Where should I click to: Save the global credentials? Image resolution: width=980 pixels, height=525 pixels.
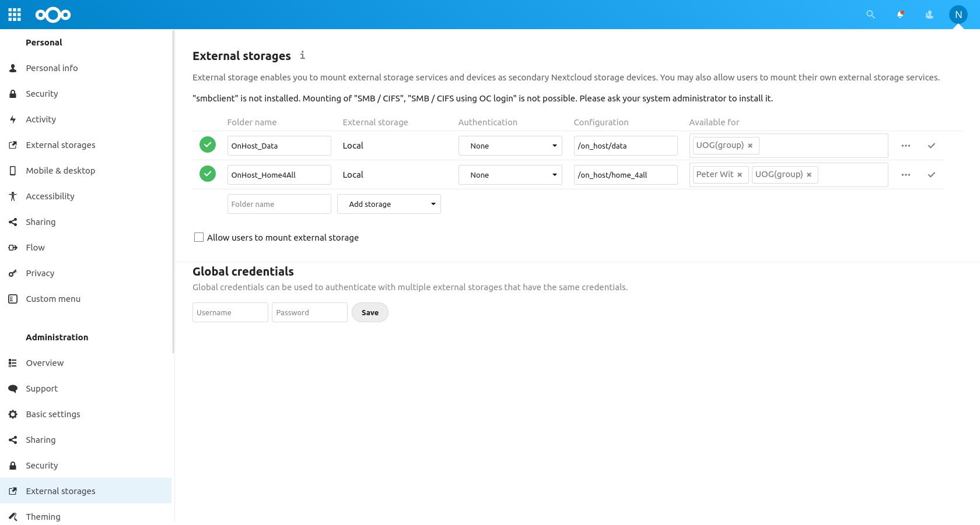coord(370,312)
